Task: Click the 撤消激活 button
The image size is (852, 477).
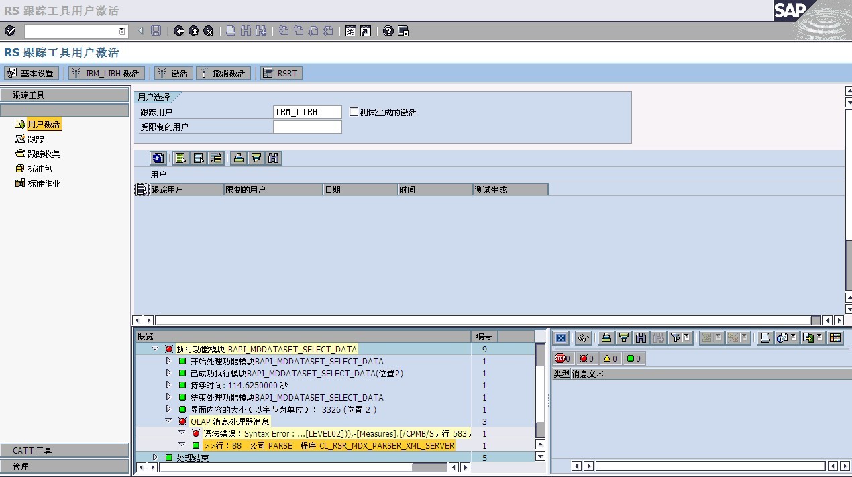Action: coord(224,73)
